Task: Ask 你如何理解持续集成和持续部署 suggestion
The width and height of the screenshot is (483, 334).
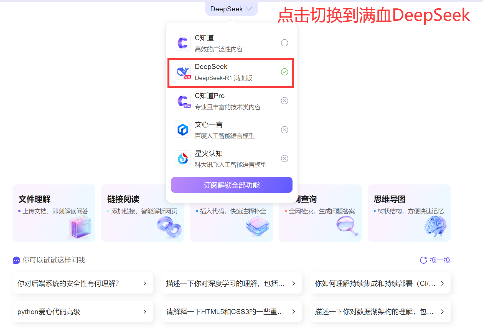Action: (x=380, y=283)
